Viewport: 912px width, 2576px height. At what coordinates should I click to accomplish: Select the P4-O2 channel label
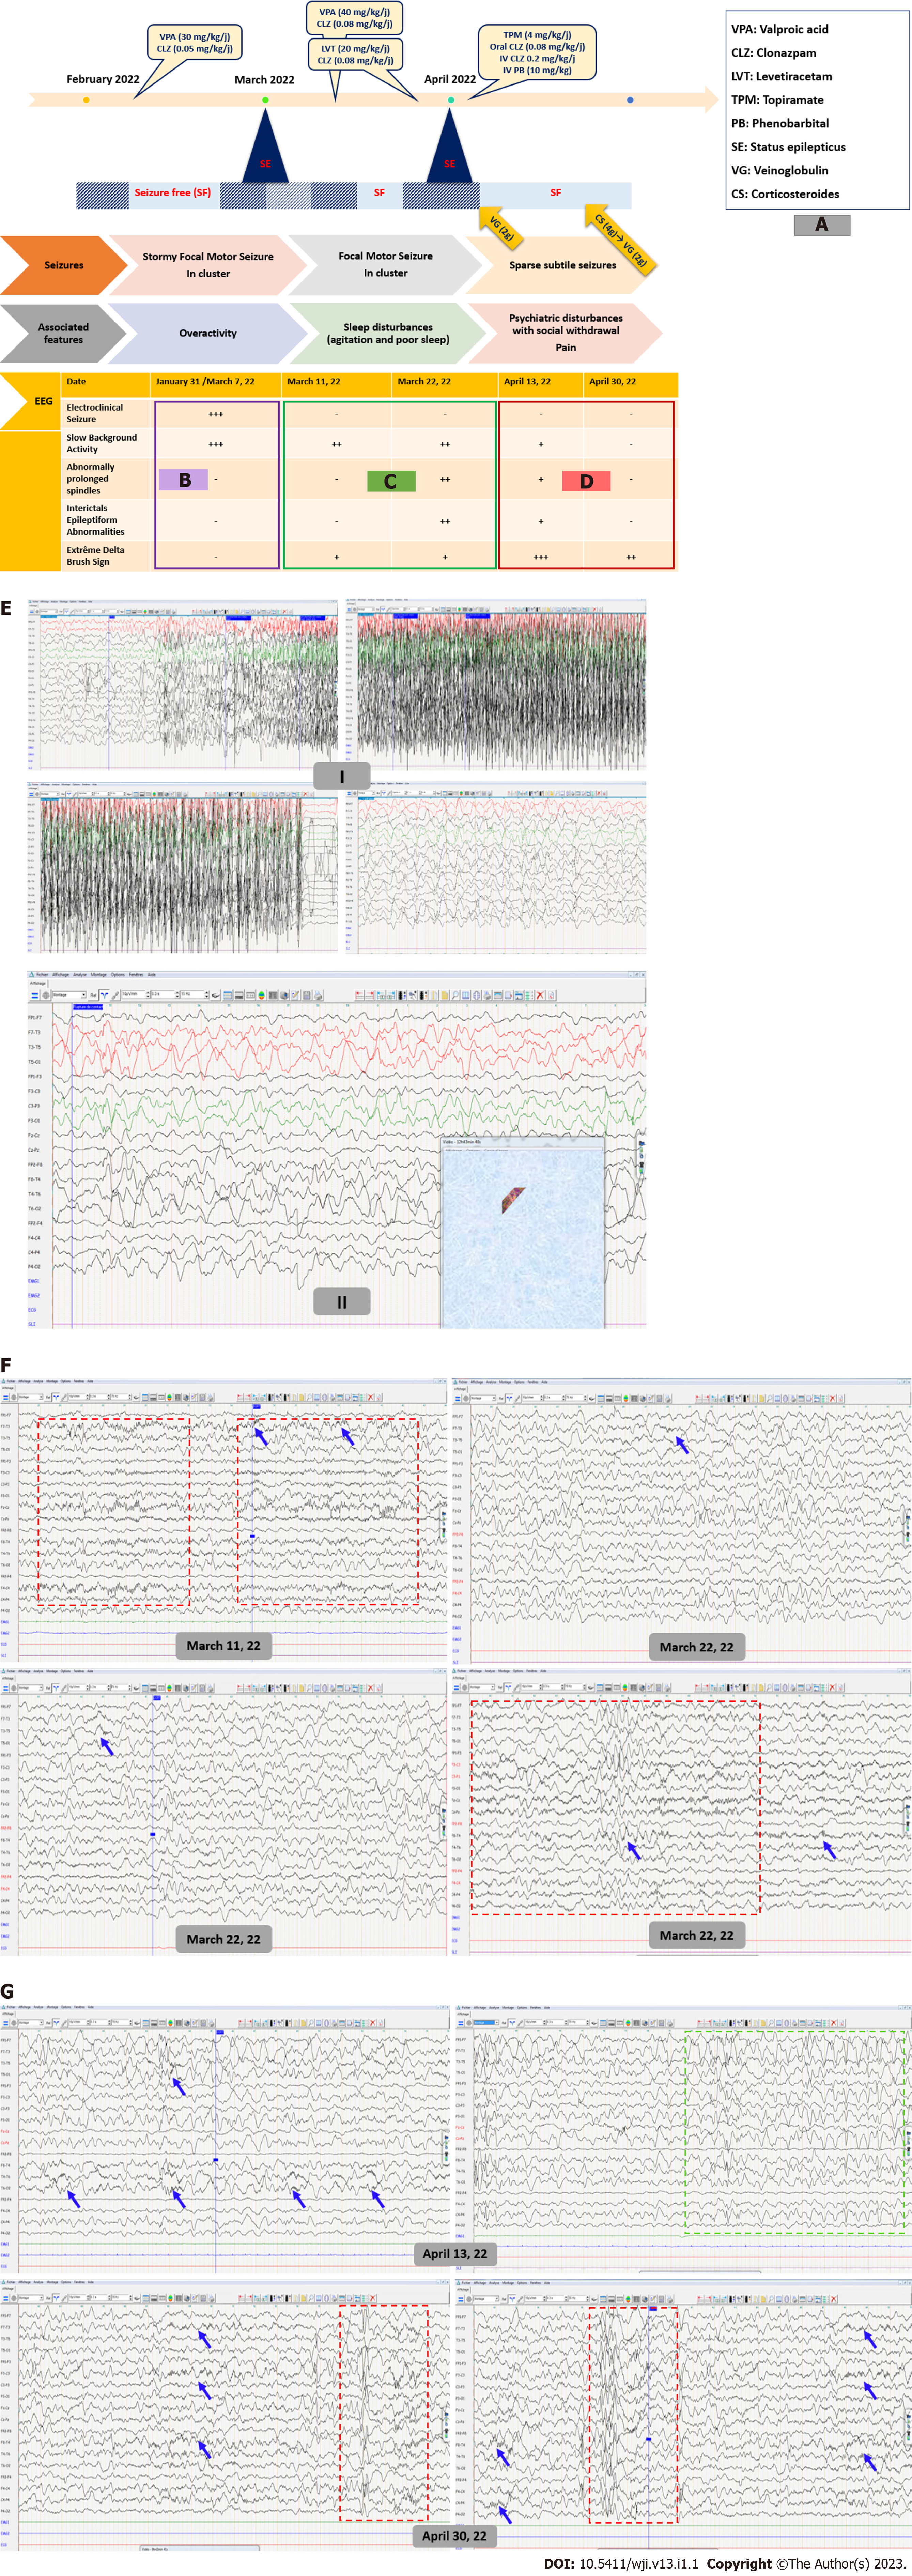tap(34, 1267)
